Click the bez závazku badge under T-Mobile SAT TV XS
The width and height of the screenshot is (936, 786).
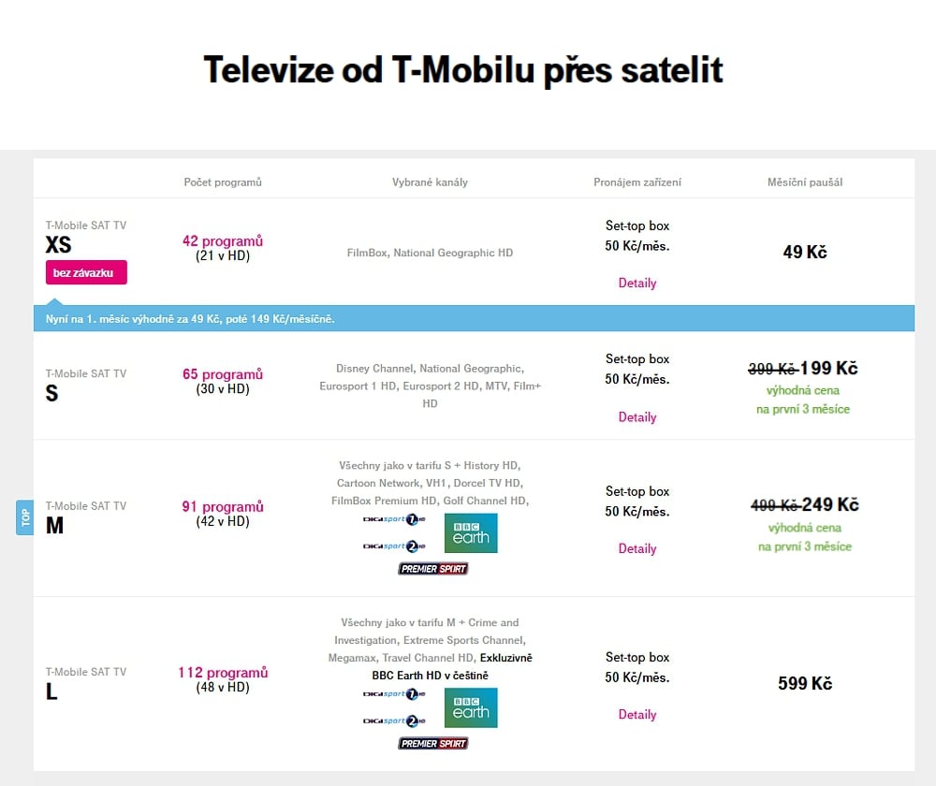(x=86, y=271)
